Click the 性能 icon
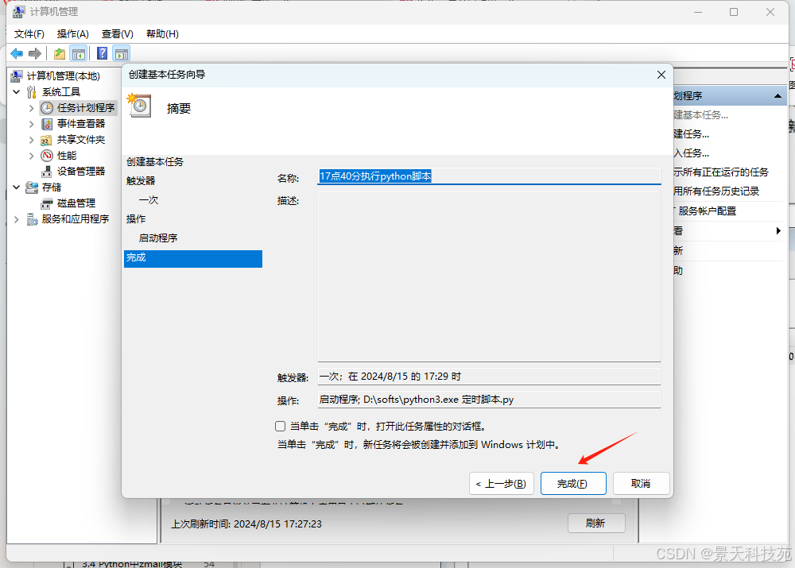795x568 pixels. 47,156
